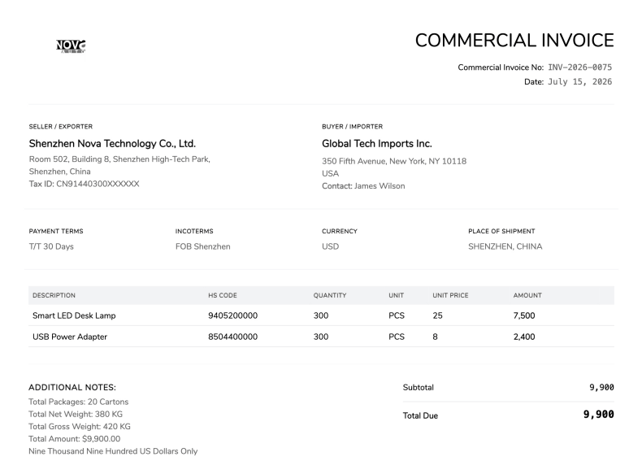Click the Subtotal value 9,900
Screen dimensions: 642x461
click(601, 387)
